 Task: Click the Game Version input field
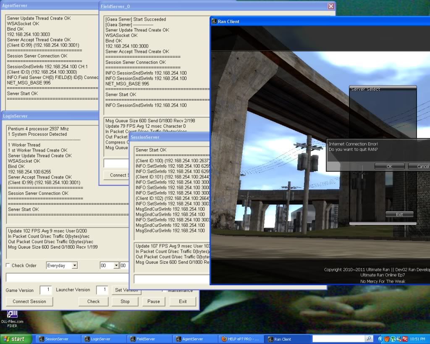(45, 290)
